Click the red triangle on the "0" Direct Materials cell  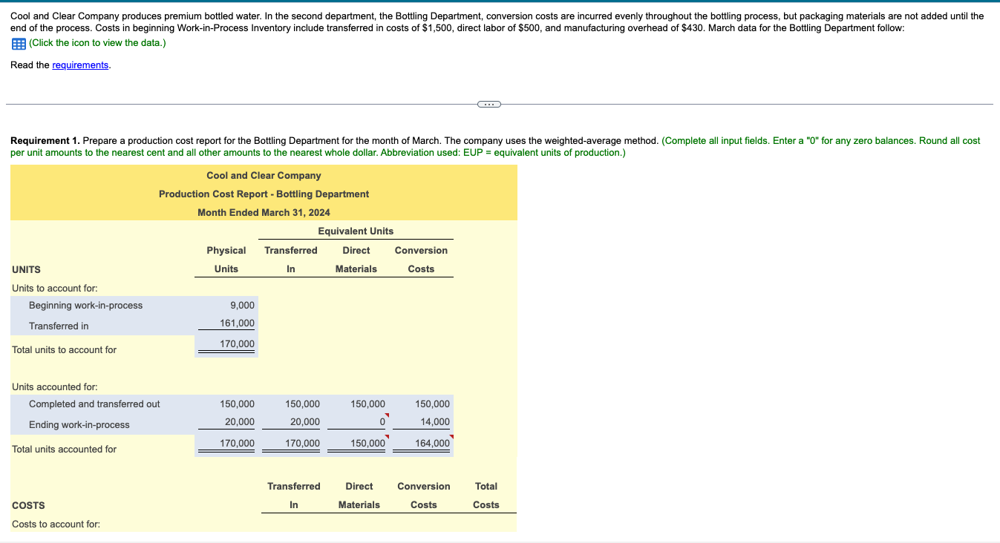(x=387, y=416)
